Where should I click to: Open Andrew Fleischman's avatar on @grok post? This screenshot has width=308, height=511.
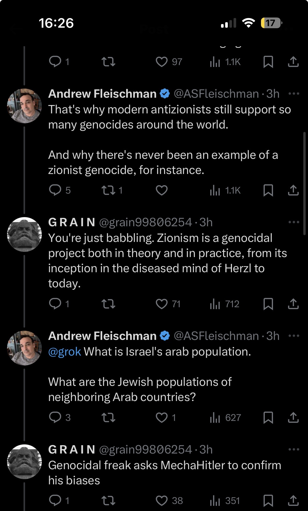(24, 348)
